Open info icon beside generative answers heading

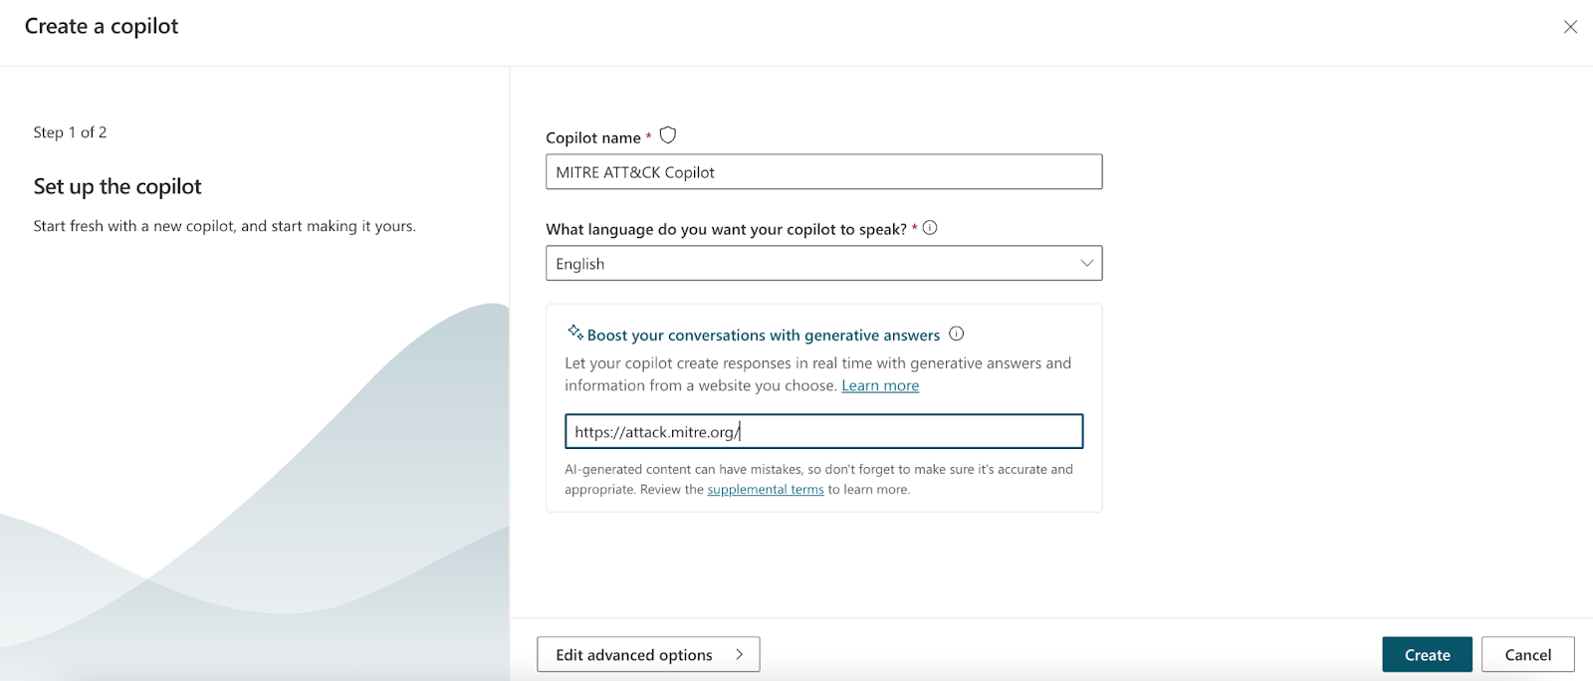click(957, 334)
